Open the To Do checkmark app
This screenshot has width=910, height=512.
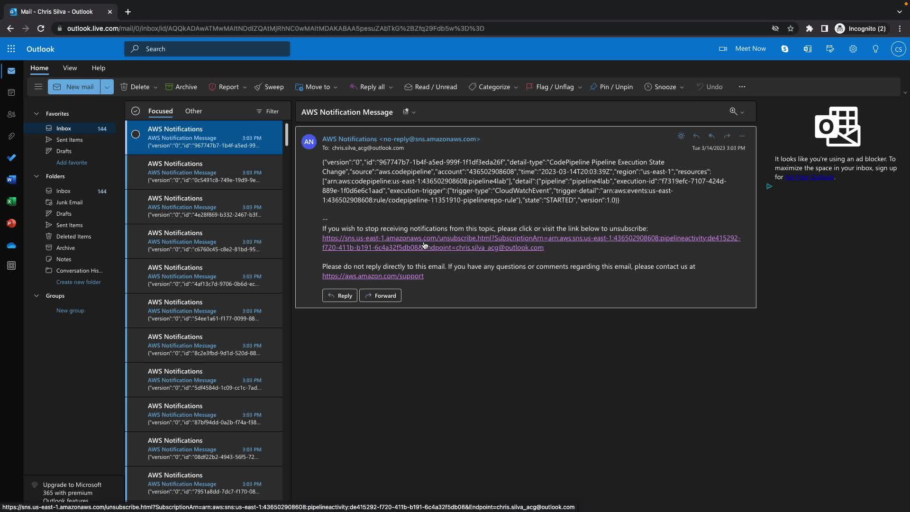point(11,158)
